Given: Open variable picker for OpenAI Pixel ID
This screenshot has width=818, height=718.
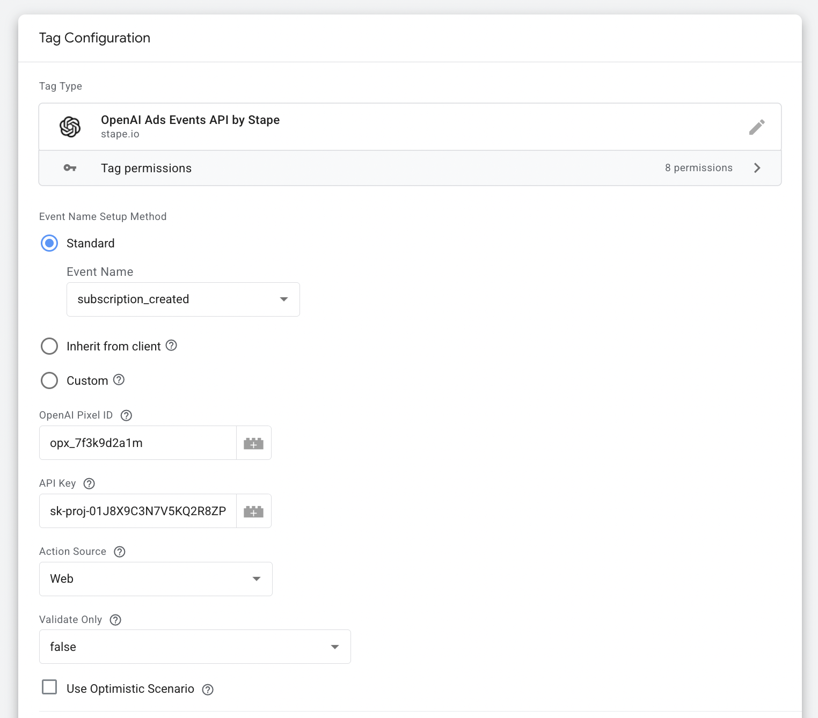Looking at the screenshot, I should coord(254,443).
